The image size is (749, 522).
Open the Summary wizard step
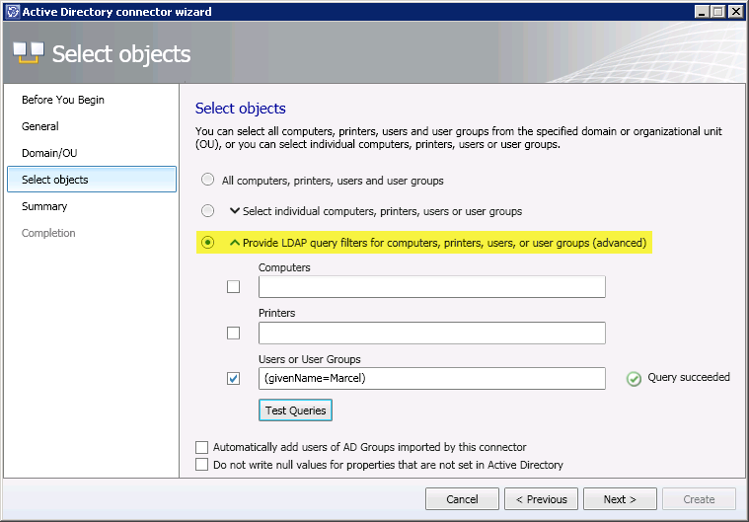(44, 206)
